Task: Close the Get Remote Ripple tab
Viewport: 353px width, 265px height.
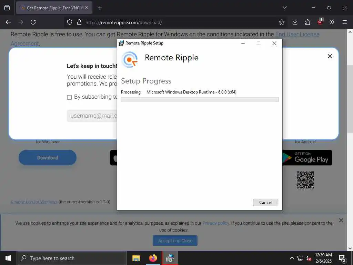Action: (x=87, y=8)
